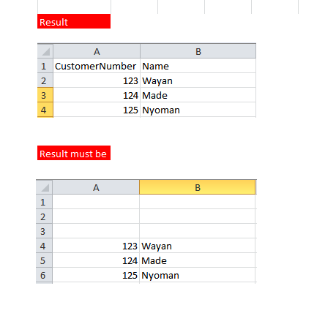The width and height of the screenshot is (336, 324).
Task: Click the select-all corner of the top table
Action: pyautogui.click(x=45, y=51)
